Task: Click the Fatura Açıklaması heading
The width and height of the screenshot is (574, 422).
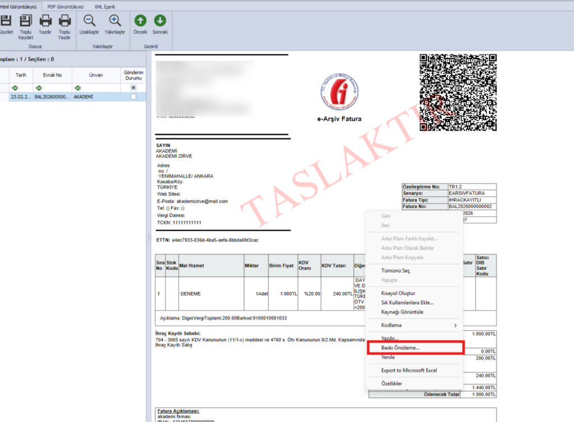Action: [178, 411]
